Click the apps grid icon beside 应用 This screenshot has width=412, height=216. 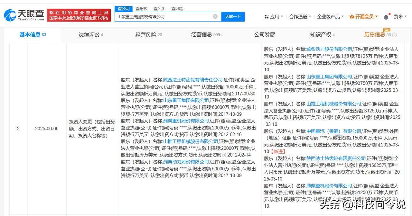click(266, 17)
